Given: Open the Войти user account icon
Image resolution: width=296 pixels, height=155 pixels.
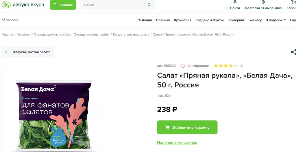Looking at the screenshot, I should (235, 3).
